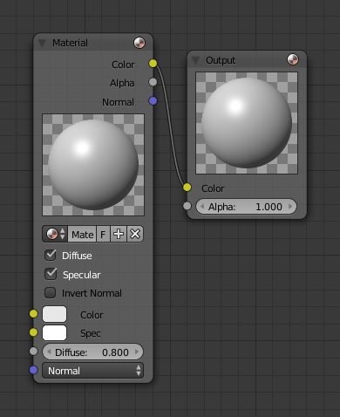Enable the Invert Normal checkbox
The image size is (340, 417).
[x=51, y=293]
